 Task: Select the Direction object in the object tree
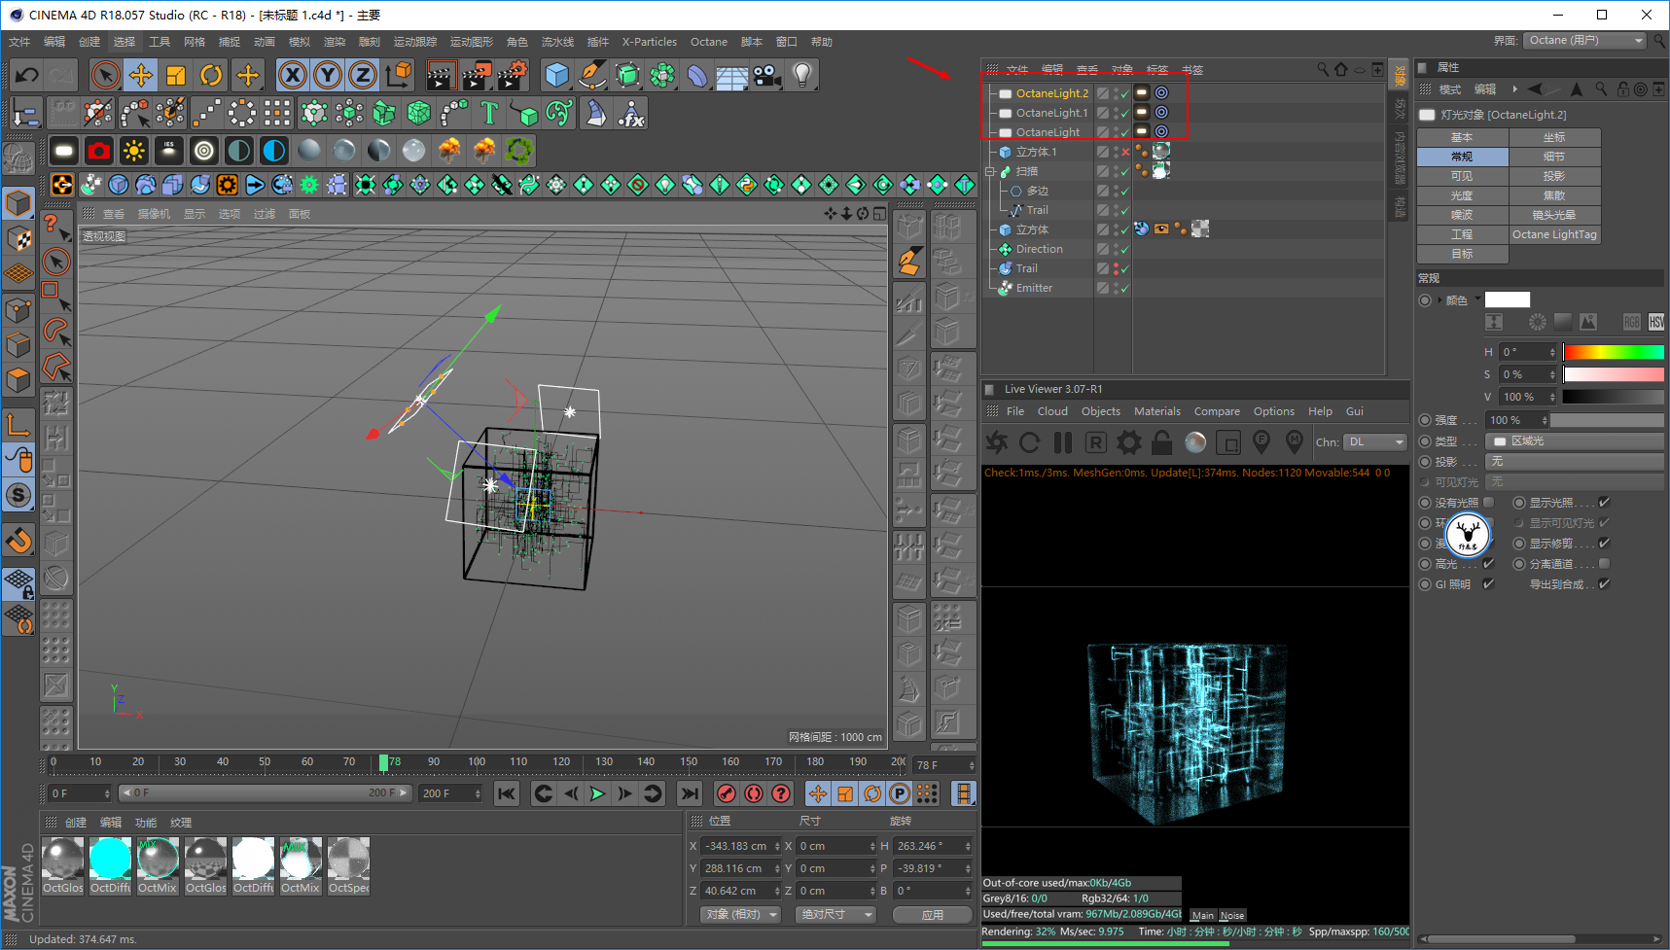pyautogui.click(x=1039, y=249)
